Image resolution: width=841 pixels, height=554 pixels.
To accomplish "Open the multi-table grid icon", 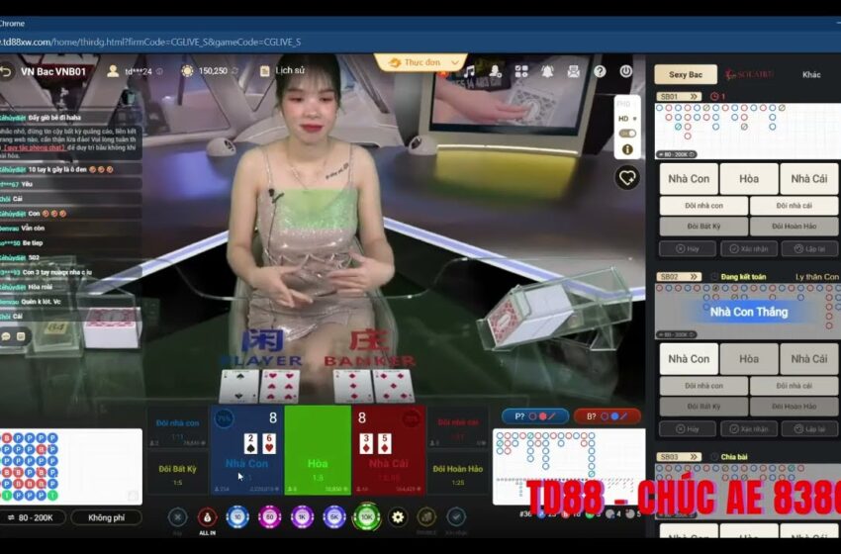I will [x=521, y=71].
